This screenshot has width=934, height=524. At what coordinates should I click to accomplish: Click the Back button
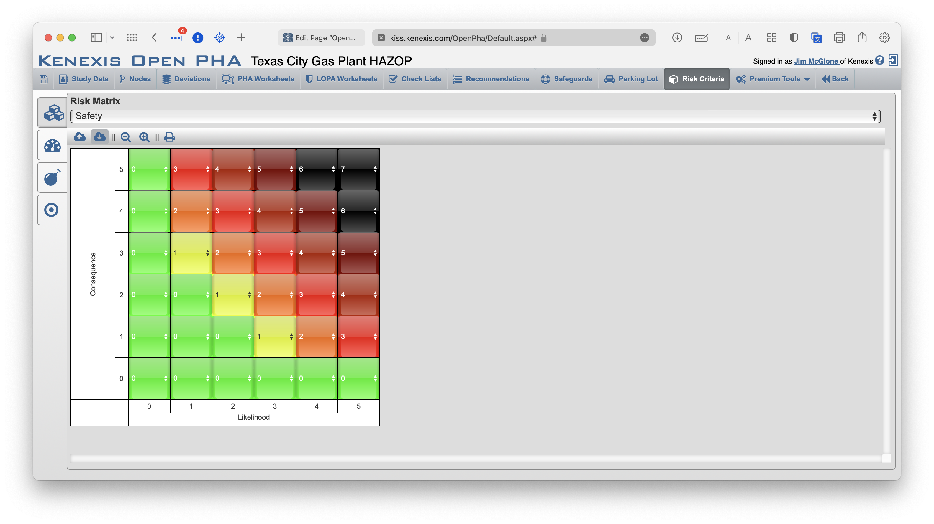[835, 79]
